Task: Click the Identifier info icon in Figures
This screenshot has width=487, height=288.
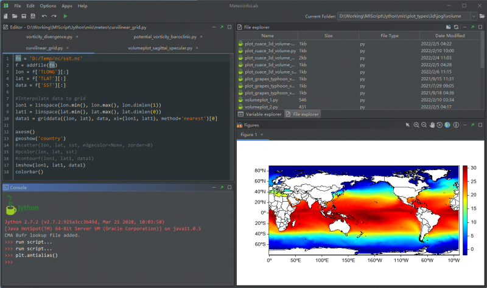Action: pos(455,125)
